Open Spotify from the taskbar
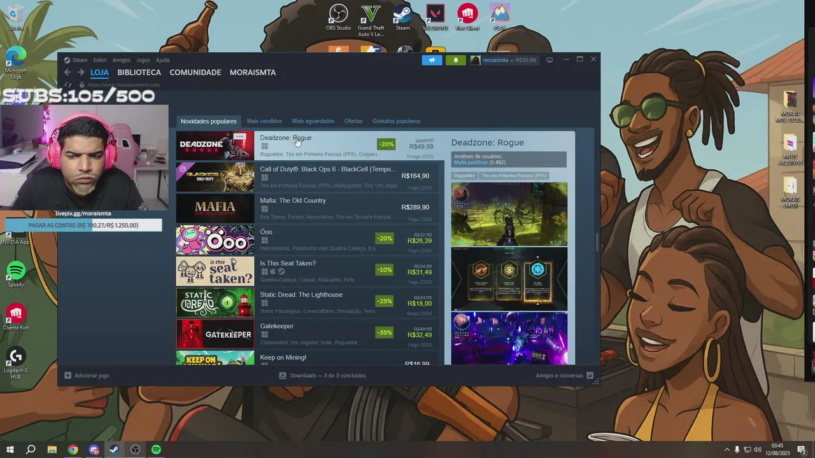Screen dimensions: 815x458 pyautogui.click(x=156, y=450)
